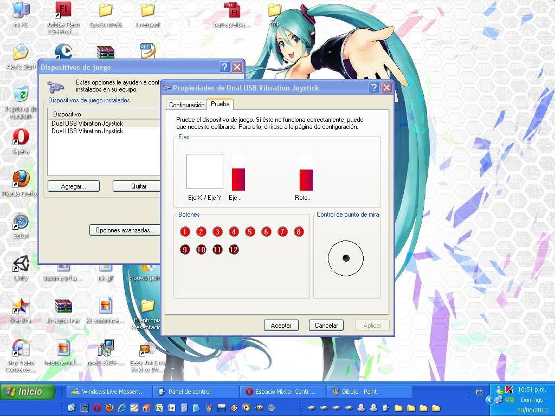This screenshot has height=416, width=555.
Task: Click the Eje X / Eje Y box
Action: point(205,172)
